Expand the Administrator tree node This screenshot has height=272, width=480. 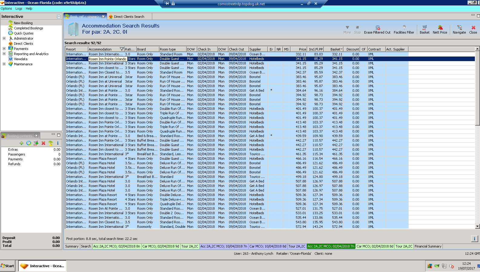pyautogui.click(x=4, y=38)
